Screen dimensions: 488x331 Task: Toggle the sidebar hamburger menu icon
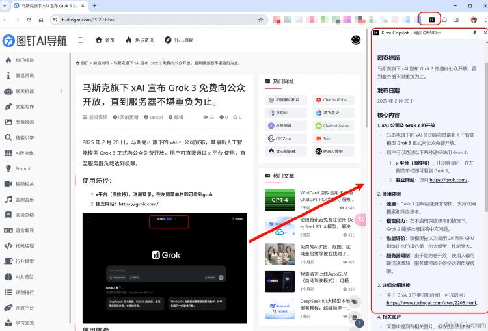point(81,40)
